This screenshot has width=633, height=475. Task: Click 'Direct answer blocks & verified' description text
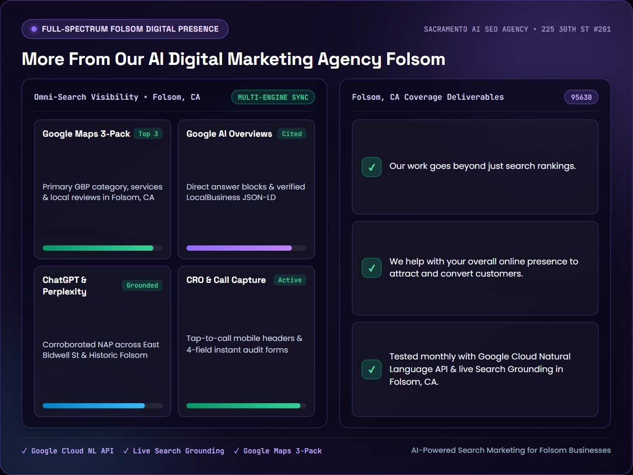[x=246, y=192]
